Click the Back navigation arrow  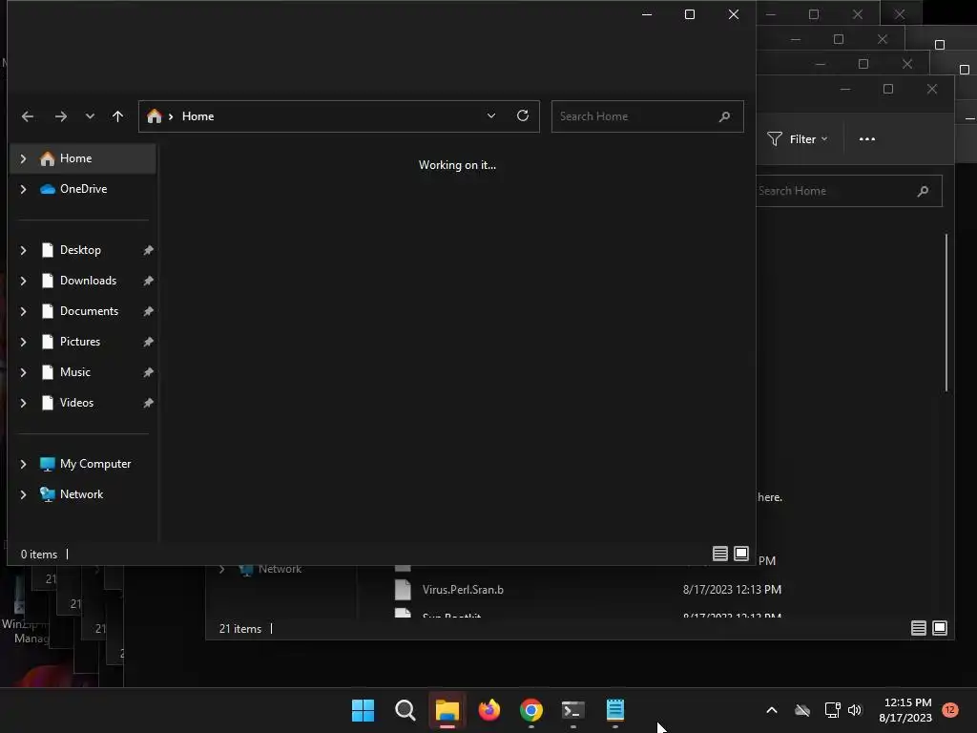(28, 116)
